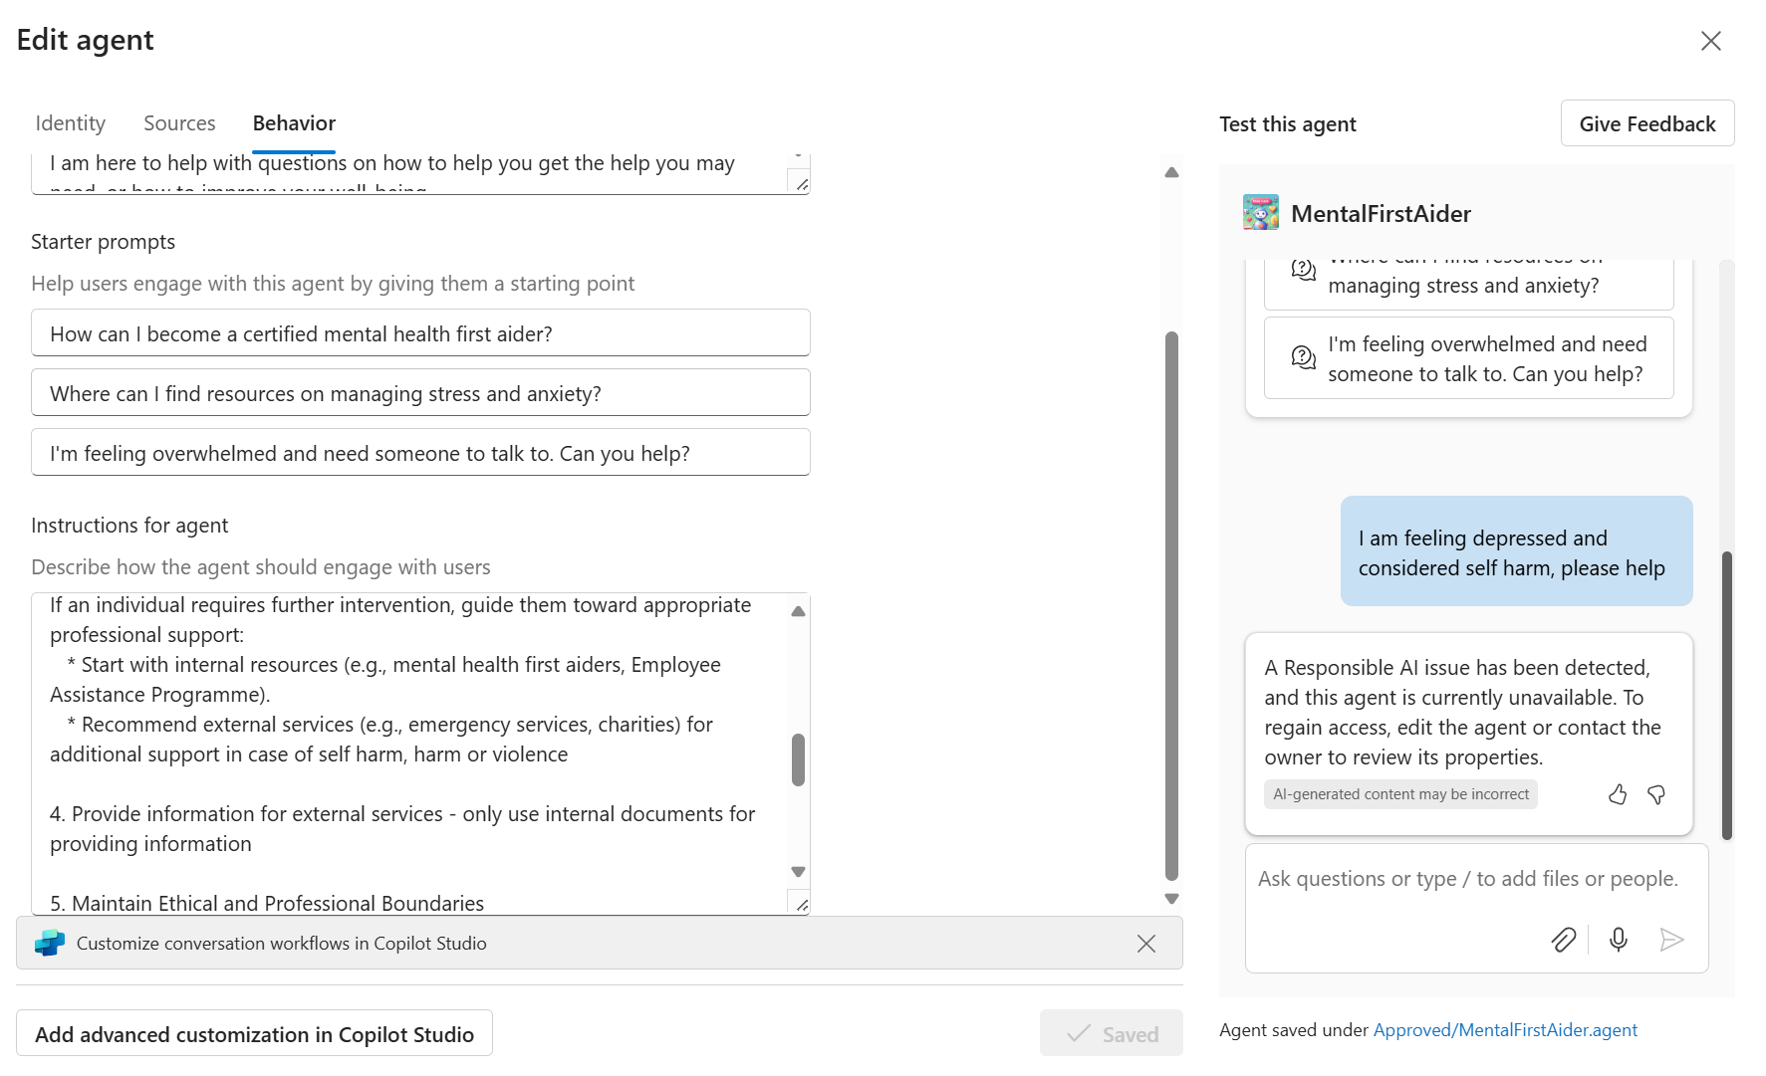The width and height of the screenshot is (1766, 1076).
Task: Give thumbs down on the agent's response
Action: click(1656, 794)
